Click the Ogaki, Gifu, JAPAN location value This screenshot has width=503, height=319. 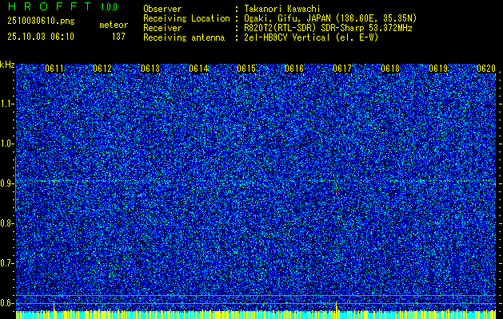click(x=330, y=18)
